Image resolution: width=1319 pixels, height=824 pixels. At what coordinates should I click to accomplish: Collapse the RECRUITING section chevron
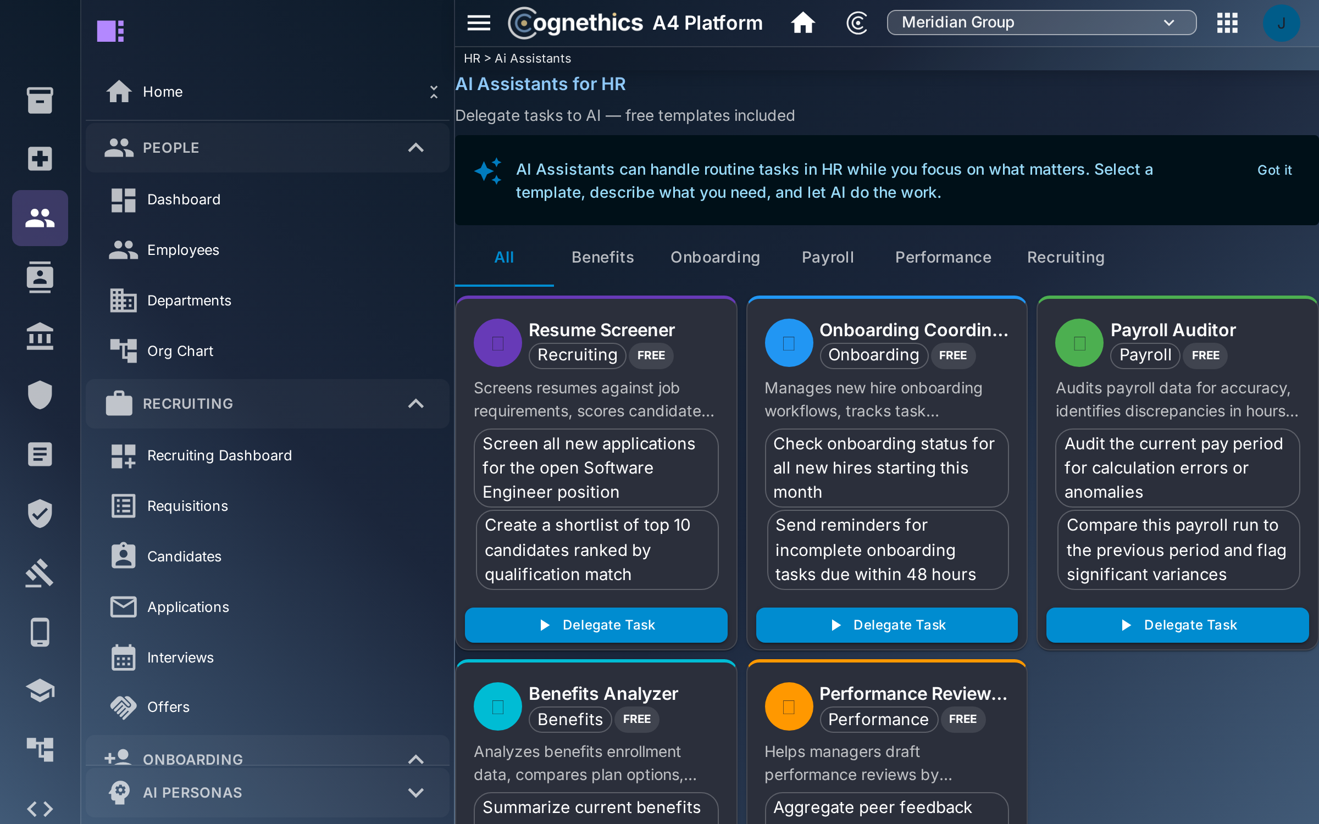pyautogui.click(x=416, y=404)
